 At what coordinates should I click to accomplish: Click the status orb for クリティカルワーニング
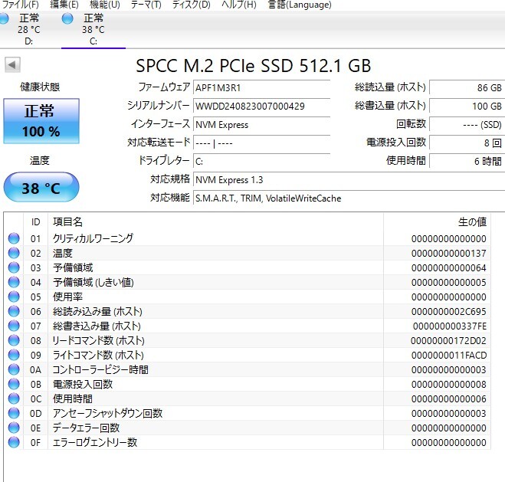13,238
